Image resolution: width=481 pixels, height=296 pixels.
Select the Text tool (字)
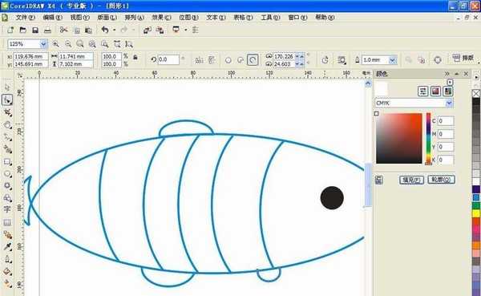(x=7, y=209)
